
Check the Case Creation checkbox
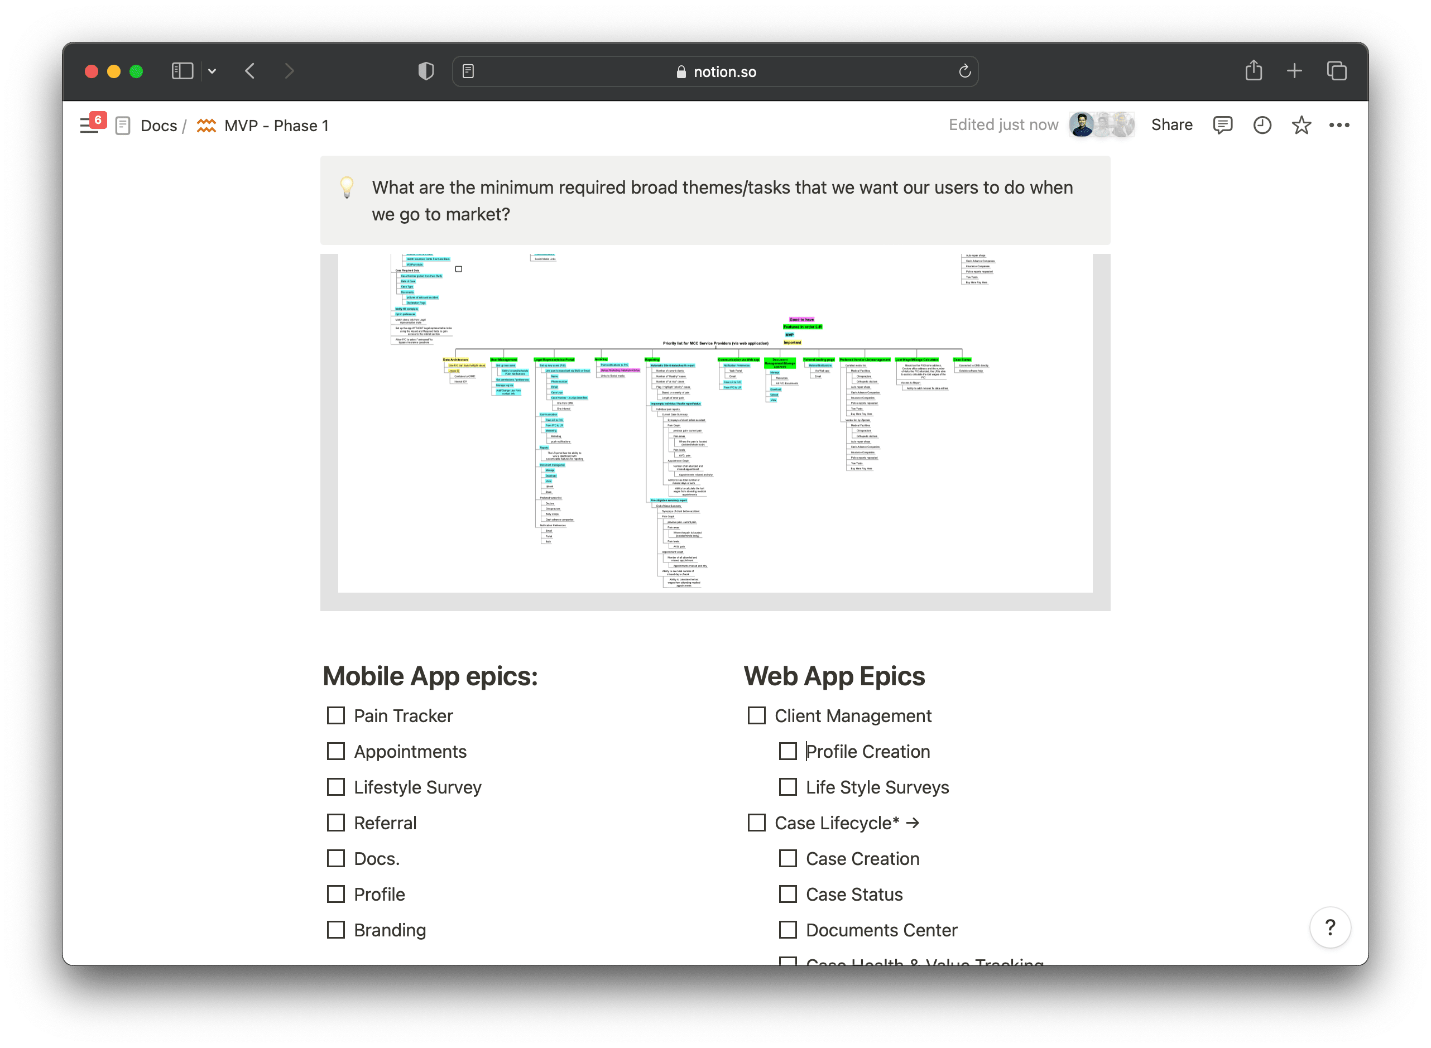(x=788, y=858)
